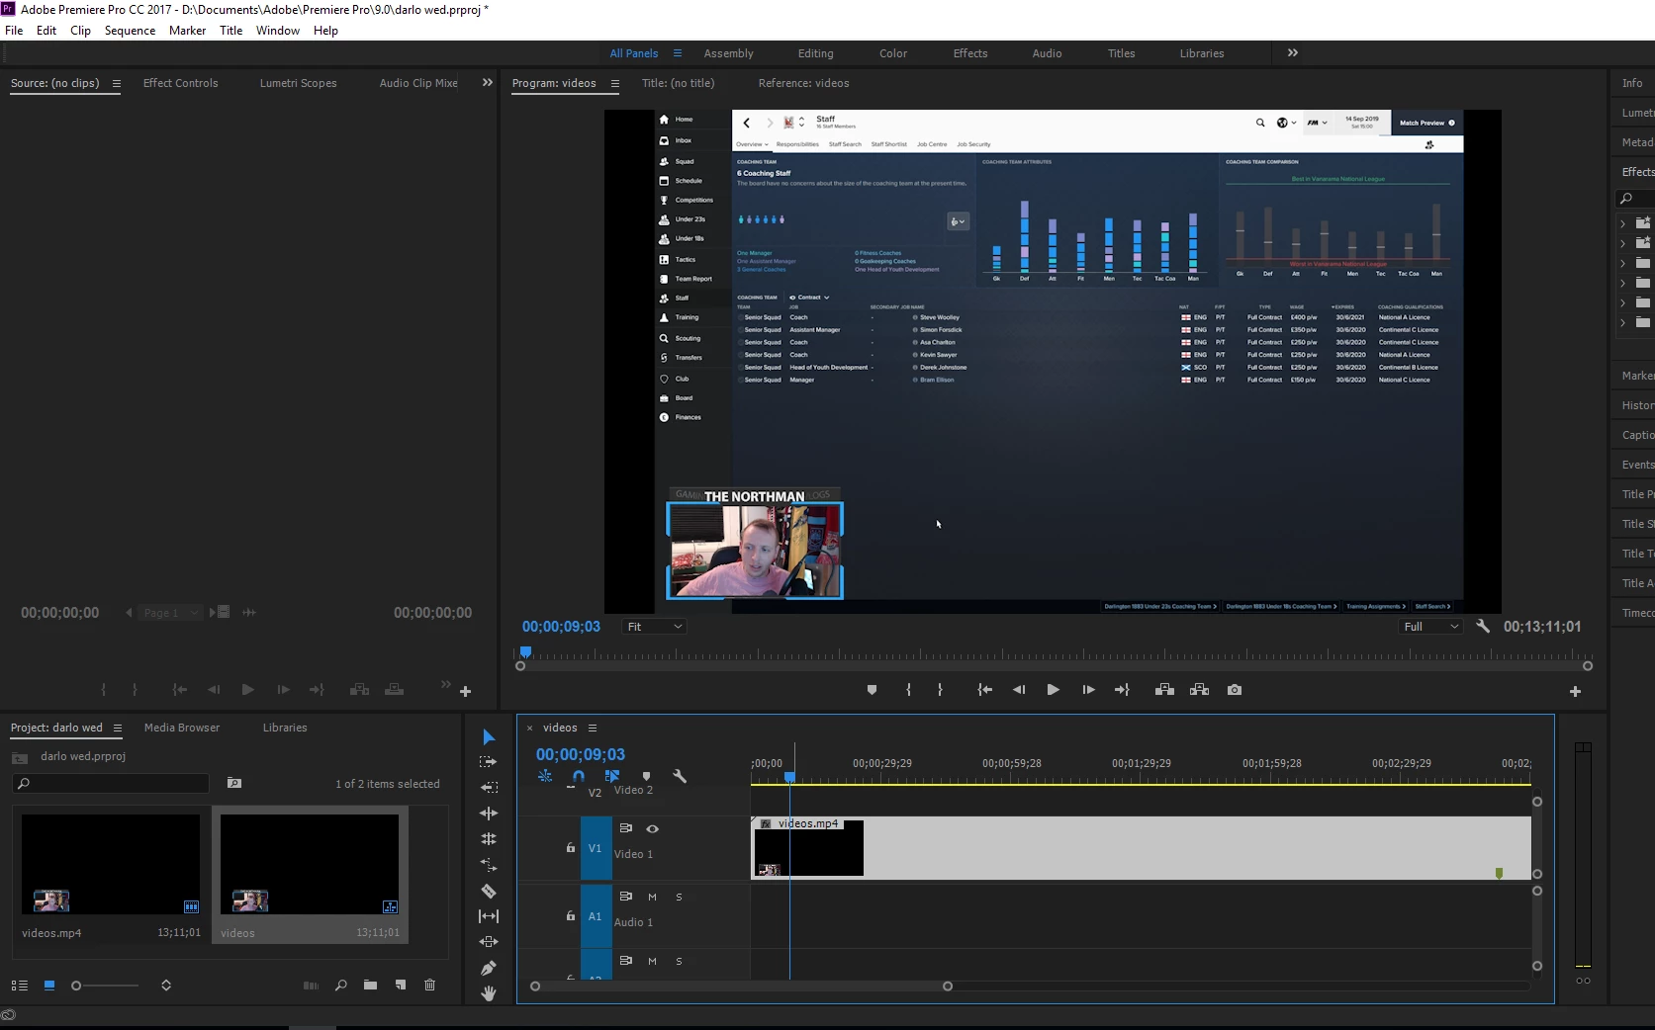Open the Fit zoom level dropdown
The width and height of the screenshot is (1655, 1030).
[655, 627]
